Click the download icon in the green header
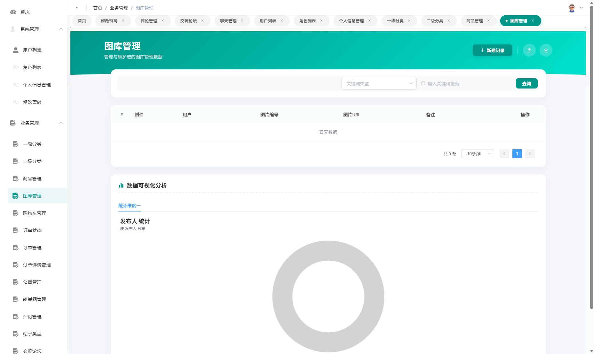 [546, 50]
